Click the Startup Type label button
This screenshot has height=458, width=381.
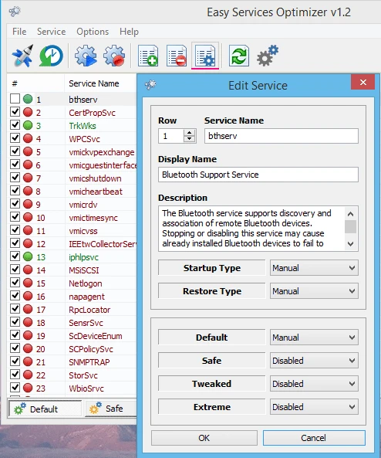pos(212,268)
